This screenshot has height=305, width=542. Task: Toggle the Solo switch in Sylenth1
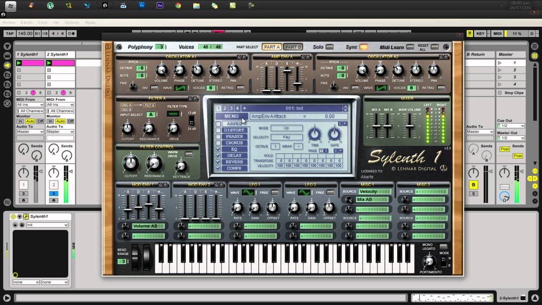pyautogui.click(x=329, y=47)
